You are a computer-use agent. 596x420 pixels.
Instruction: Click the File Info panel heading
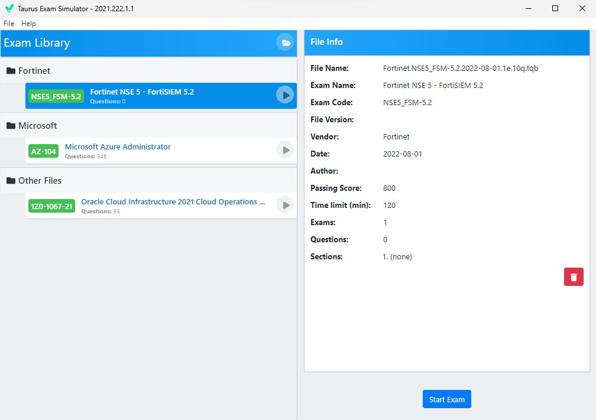pos(326,42)
